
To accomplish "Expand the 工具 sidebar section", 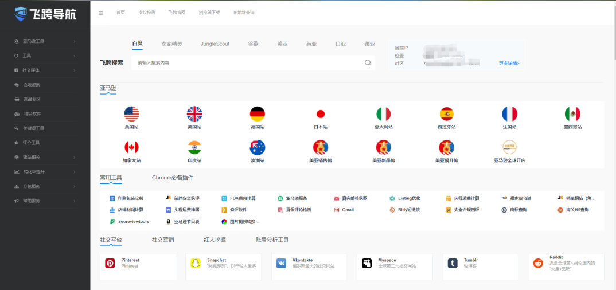I will click(45, 56).
